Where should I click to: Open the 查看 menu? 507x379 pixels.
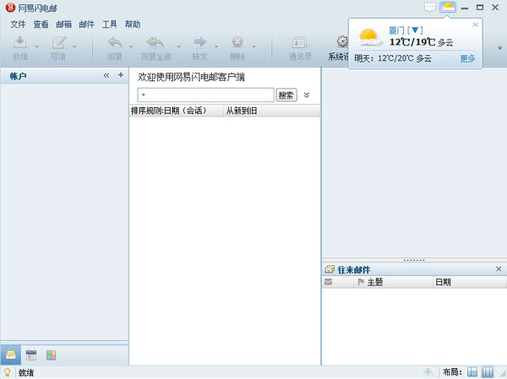coord(41,24)
